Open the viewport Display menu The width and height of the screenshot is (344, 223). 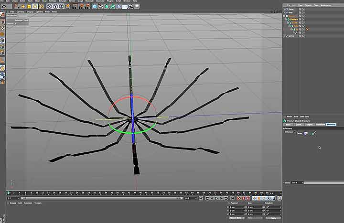coord(30,12)
